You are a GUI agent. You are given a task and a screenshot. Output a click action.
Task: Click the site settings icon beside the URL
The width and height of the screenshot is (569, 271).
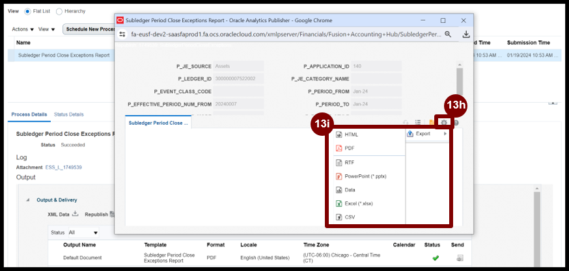[122, 34]
